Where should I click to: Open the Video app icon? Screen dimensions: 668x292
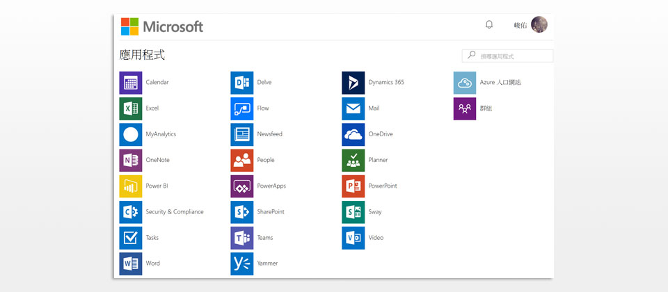pyautogui.click(x=353, y=238)
